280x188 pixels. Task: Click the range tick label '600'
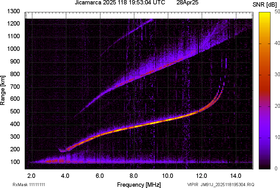click(x=15, y=99)
